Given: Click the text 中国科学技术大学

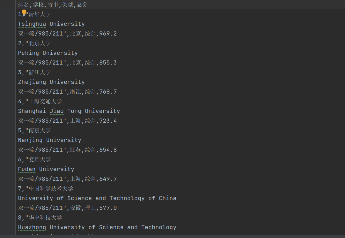Looking at the screenshot, I should 51,189.
